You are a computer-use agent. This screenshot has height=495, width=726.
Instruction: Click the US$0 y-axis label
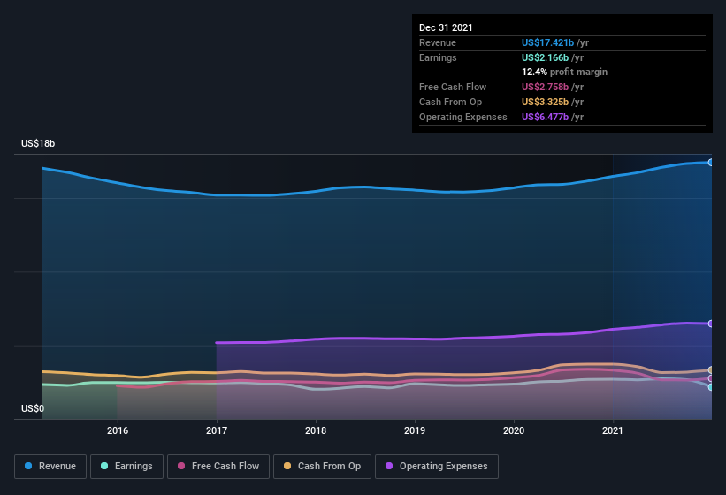click(33, 408)
